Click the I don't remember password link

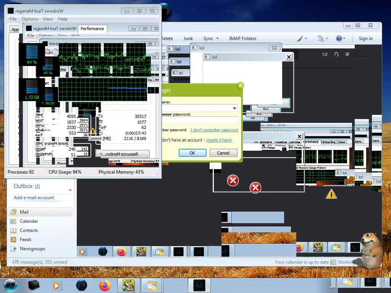pos(214,130)
